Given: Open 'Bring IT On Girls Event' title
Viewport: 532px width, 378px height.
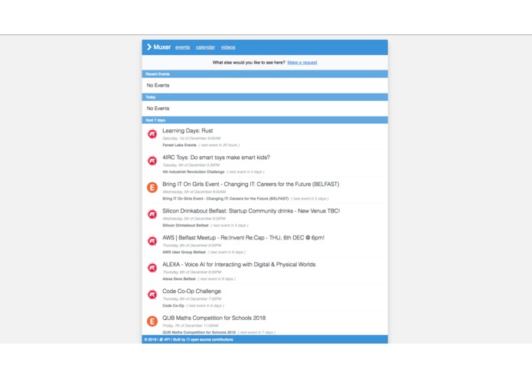Looking at the screenshot, I should (251, 184).
